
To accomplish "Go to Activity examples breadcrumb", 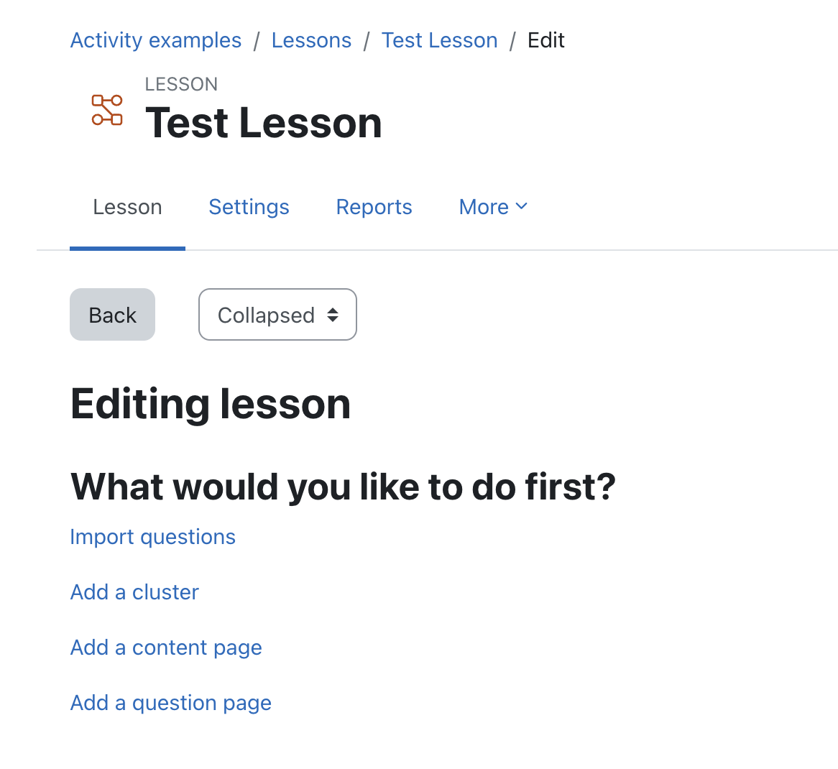I will [156, 40].
